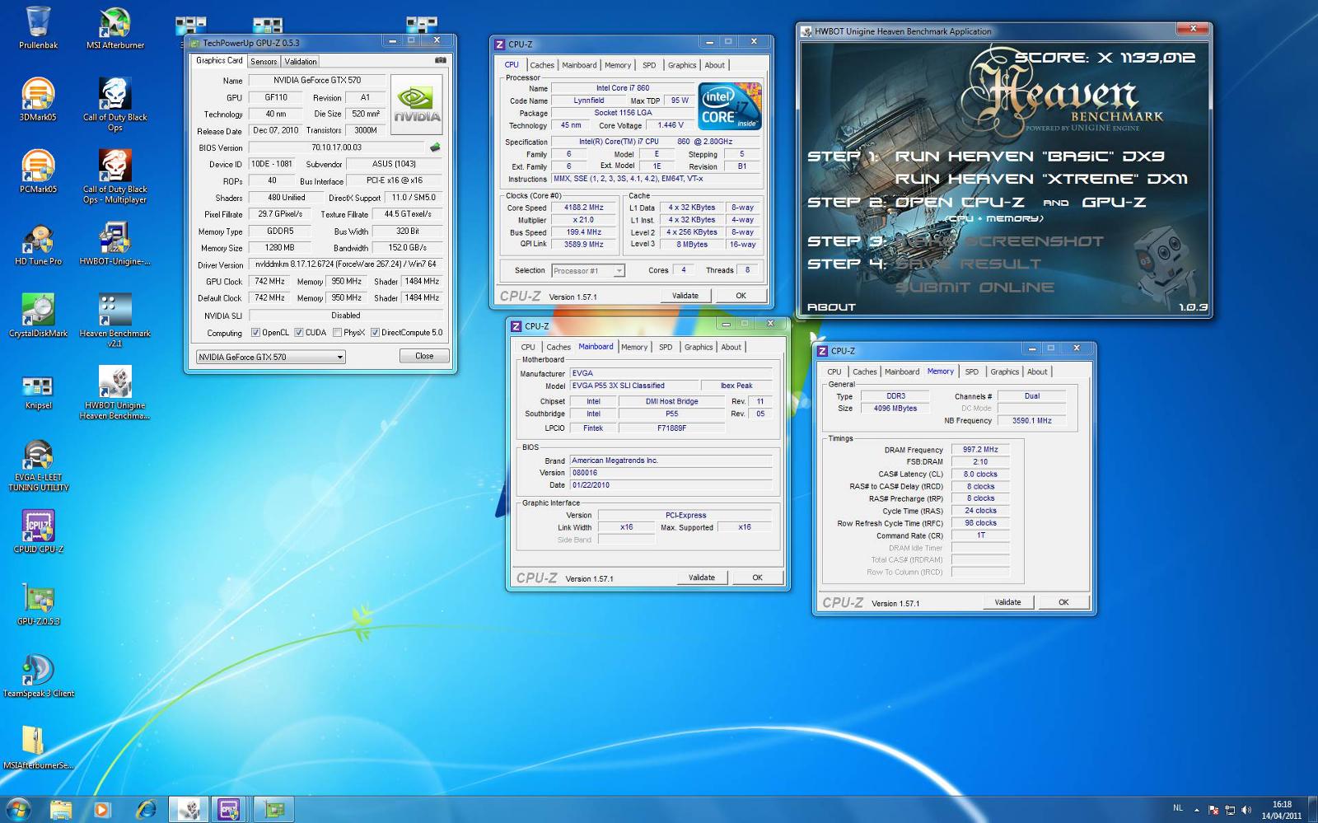Launch MSI Afterburner desktop shortcut

115,27
